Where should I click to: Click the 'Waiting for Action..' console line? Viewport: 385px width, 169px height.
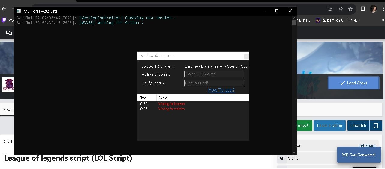(79, 23)
